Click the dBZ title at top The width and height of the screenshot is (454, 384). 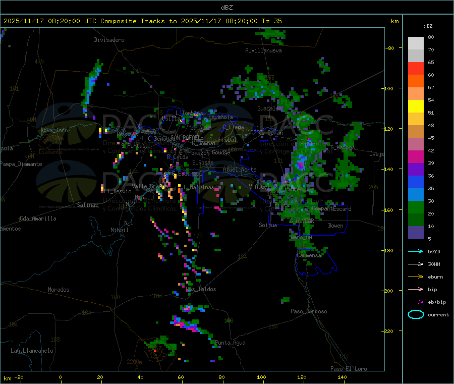(226, 7)
